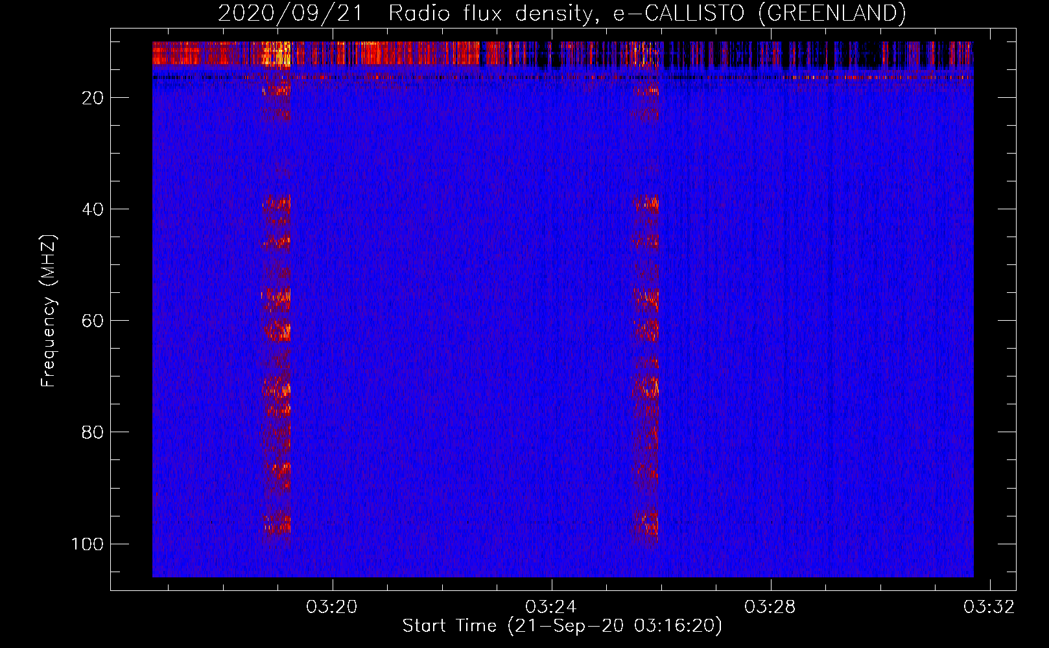Screen dimensions: 1049x648
Task: Click the 20 MHz frequency tick label
Action: click(x=93, y=98)
